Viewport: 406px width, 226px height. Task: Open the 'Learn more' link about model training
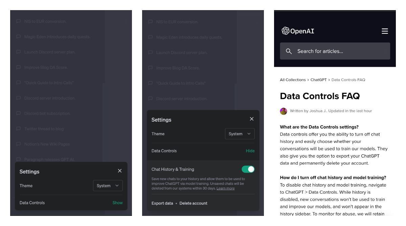226,188
